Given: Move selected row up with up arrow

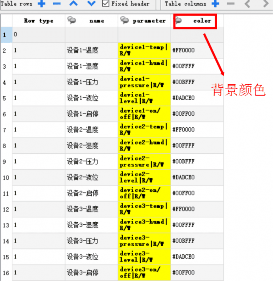Looking at the screenshot, I should 73,4.
